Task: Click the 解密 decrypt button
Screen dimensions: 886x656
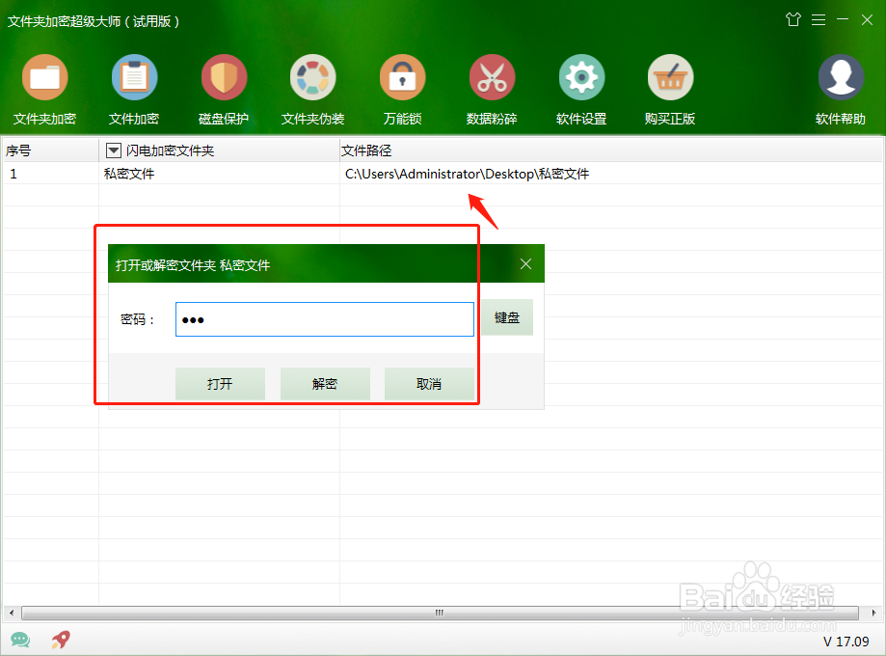Action: (x=324, y=383)
